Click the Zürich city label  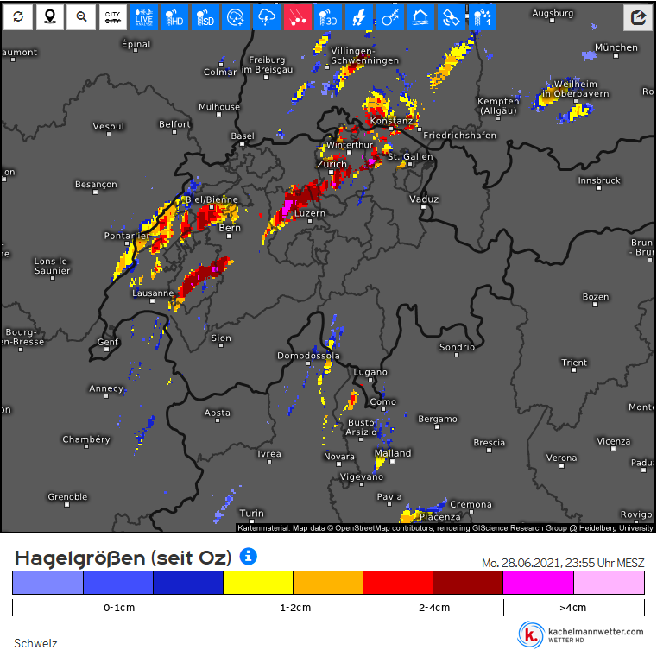click(x=332, y=164)
